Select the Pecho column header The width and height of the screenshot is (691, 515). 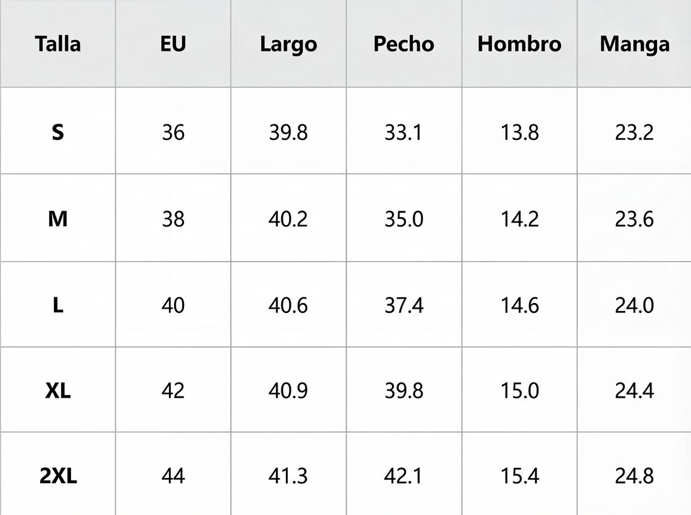(x=404, y=44)
